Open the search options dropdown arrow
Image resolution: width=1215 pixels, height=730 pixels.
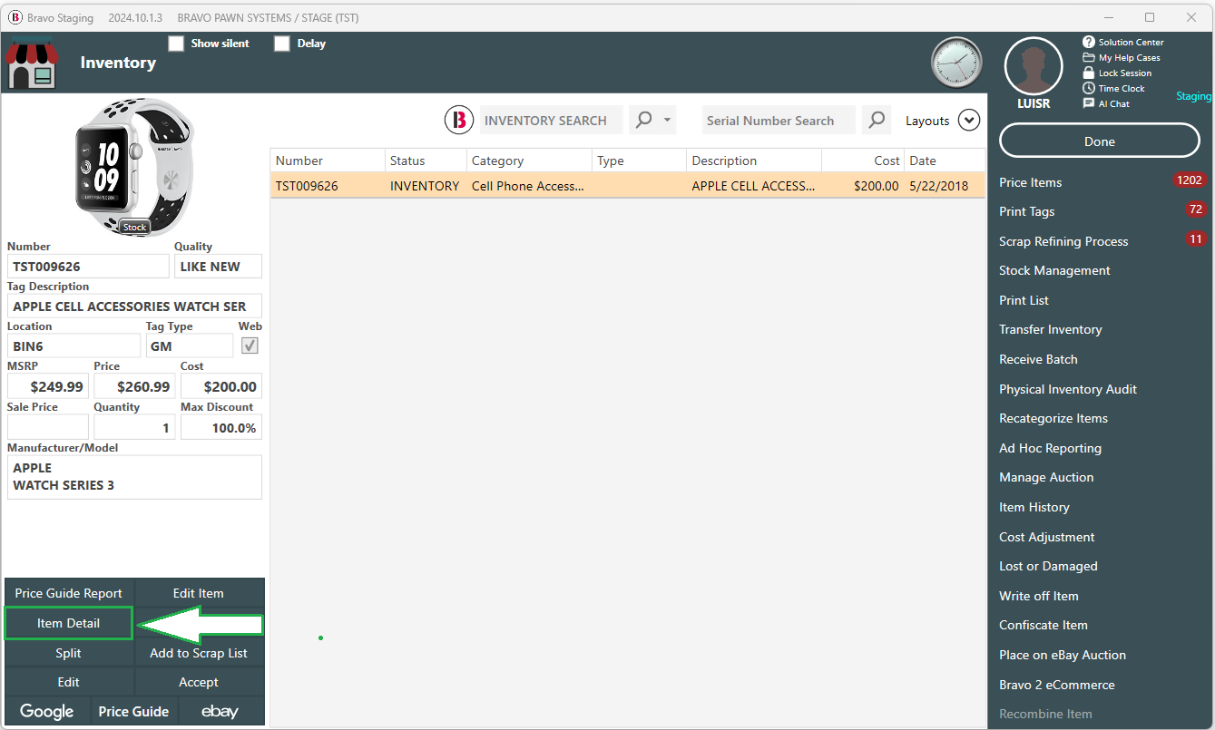tap(667, 120)
